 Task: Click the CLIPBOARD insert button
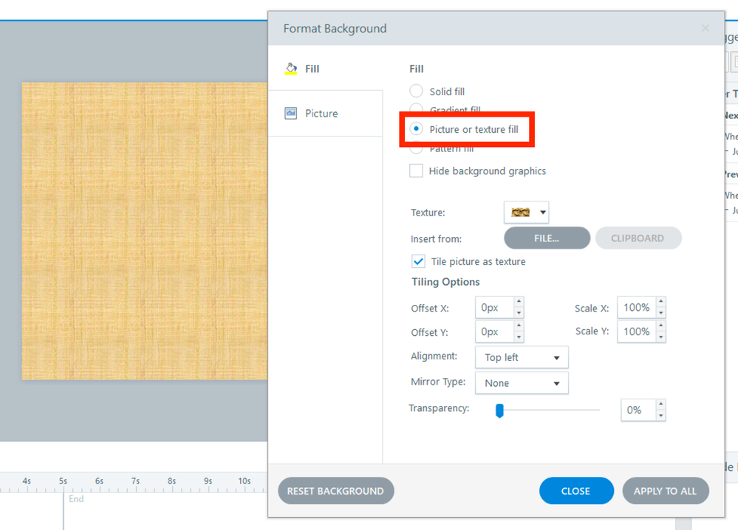tap(638, 238)
